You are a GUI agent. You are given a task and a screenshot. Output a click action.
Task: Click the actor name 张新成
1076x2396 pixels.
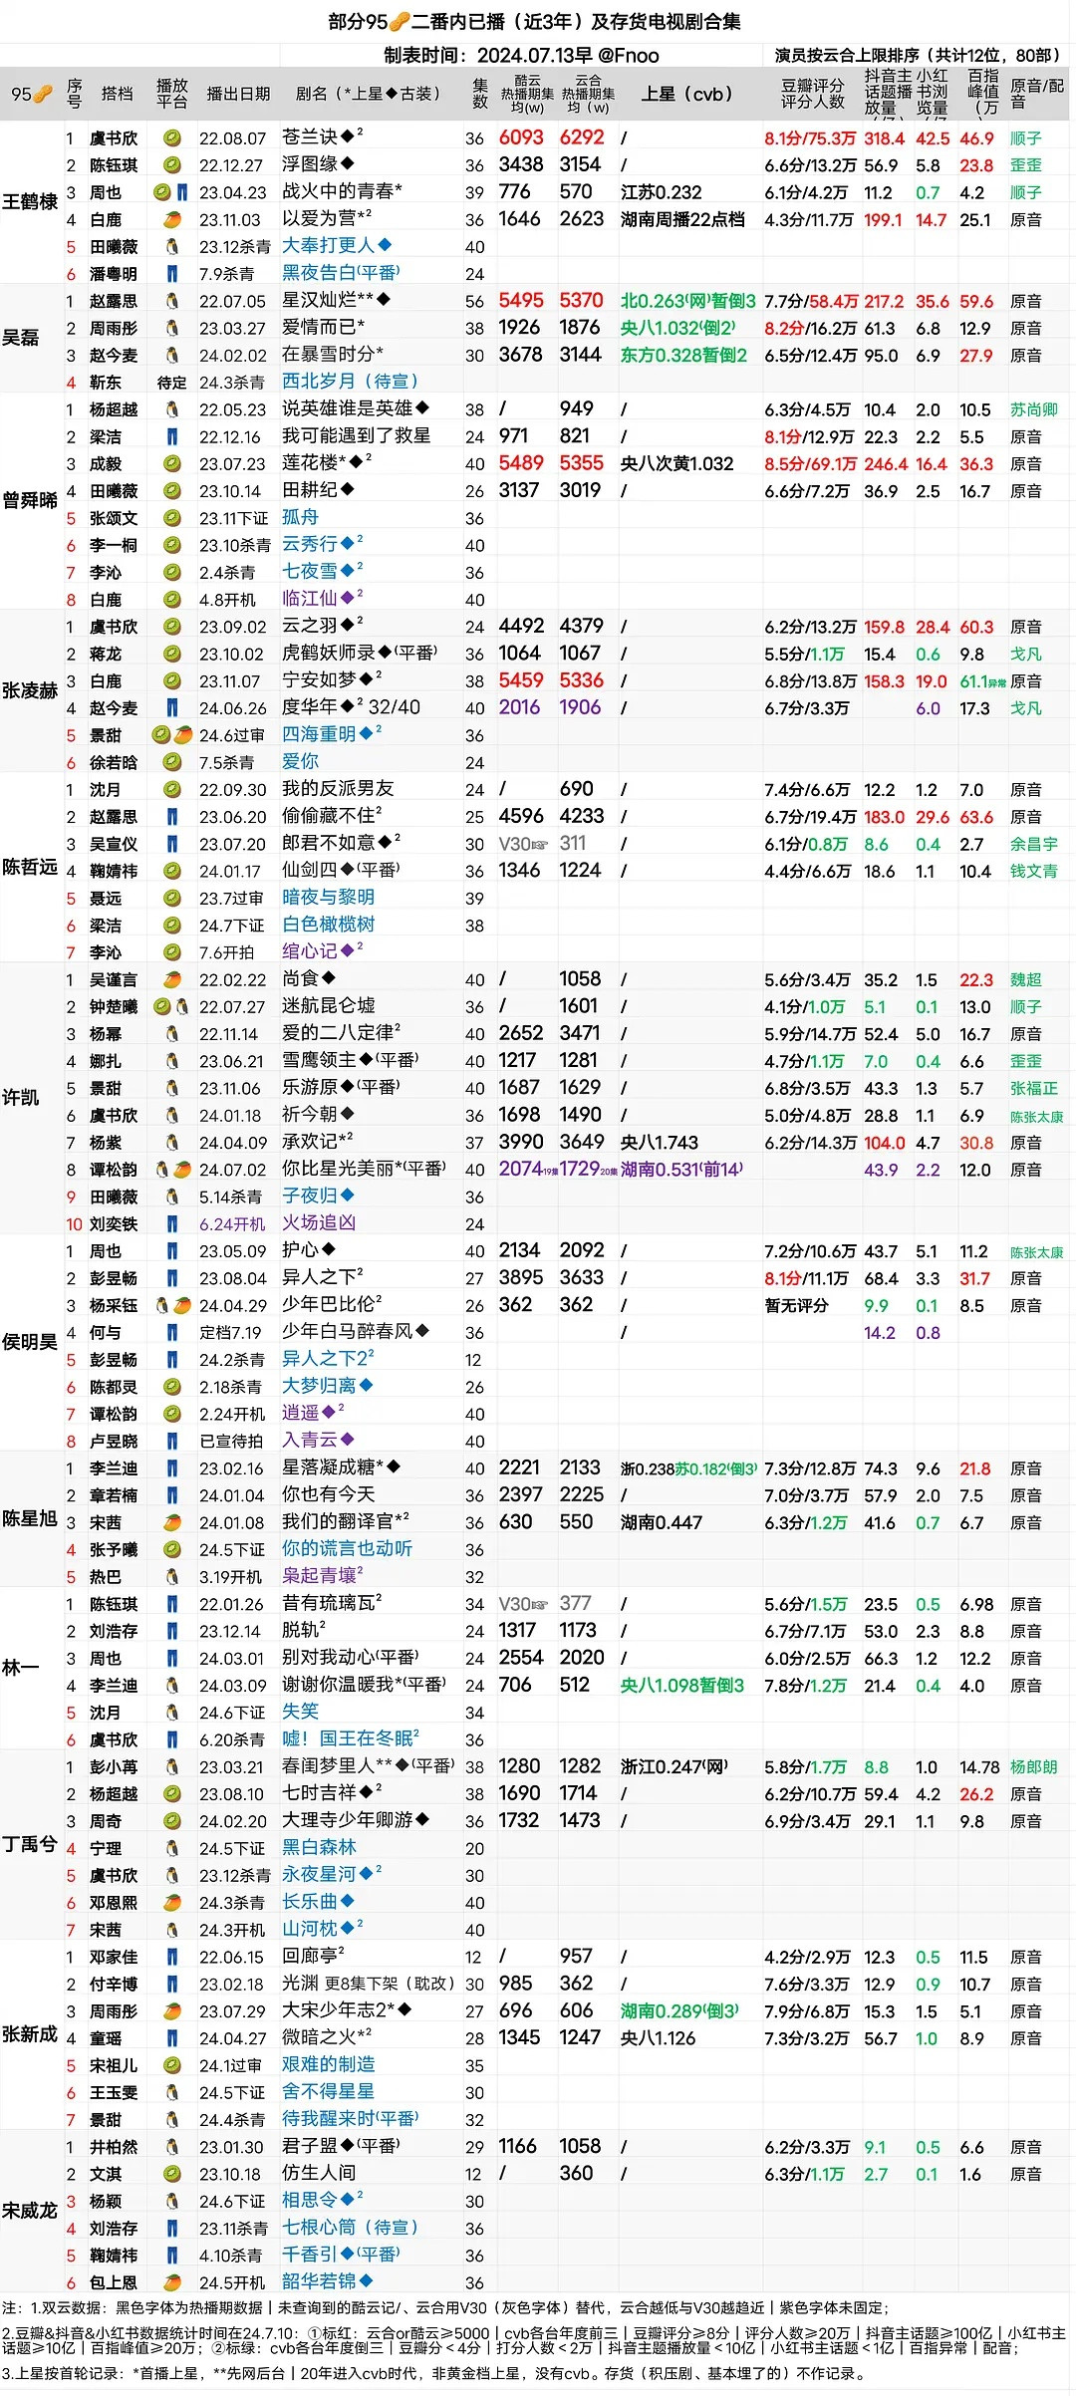coord(30,2034)
